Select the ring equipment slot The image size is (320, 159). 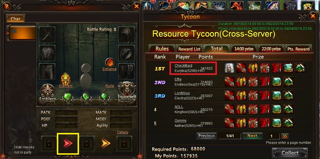pyautogui.click(x=126, y=53)
